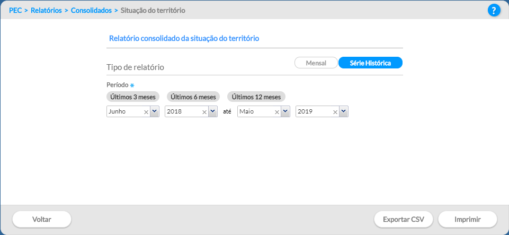
Task: Click the Voltar button
Action: [x=42, y=220]
